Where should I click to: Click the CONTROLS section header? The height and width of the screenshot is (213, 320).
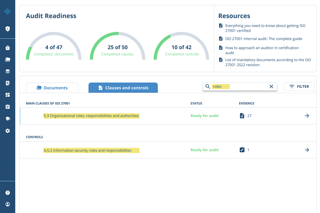34,137
